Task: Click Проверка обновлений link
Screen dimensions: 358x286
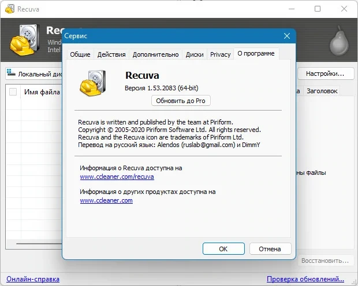Action: (x=305, y=279)
